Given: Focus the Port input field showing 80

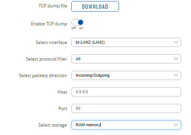Looking at the screenshot, I should click(x=126, y=108).
